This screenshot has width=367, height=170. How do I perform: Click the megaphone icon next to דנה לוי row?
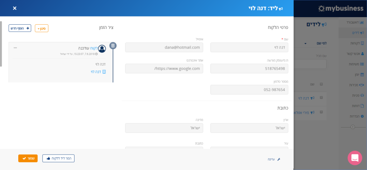[x=312, y=98]
